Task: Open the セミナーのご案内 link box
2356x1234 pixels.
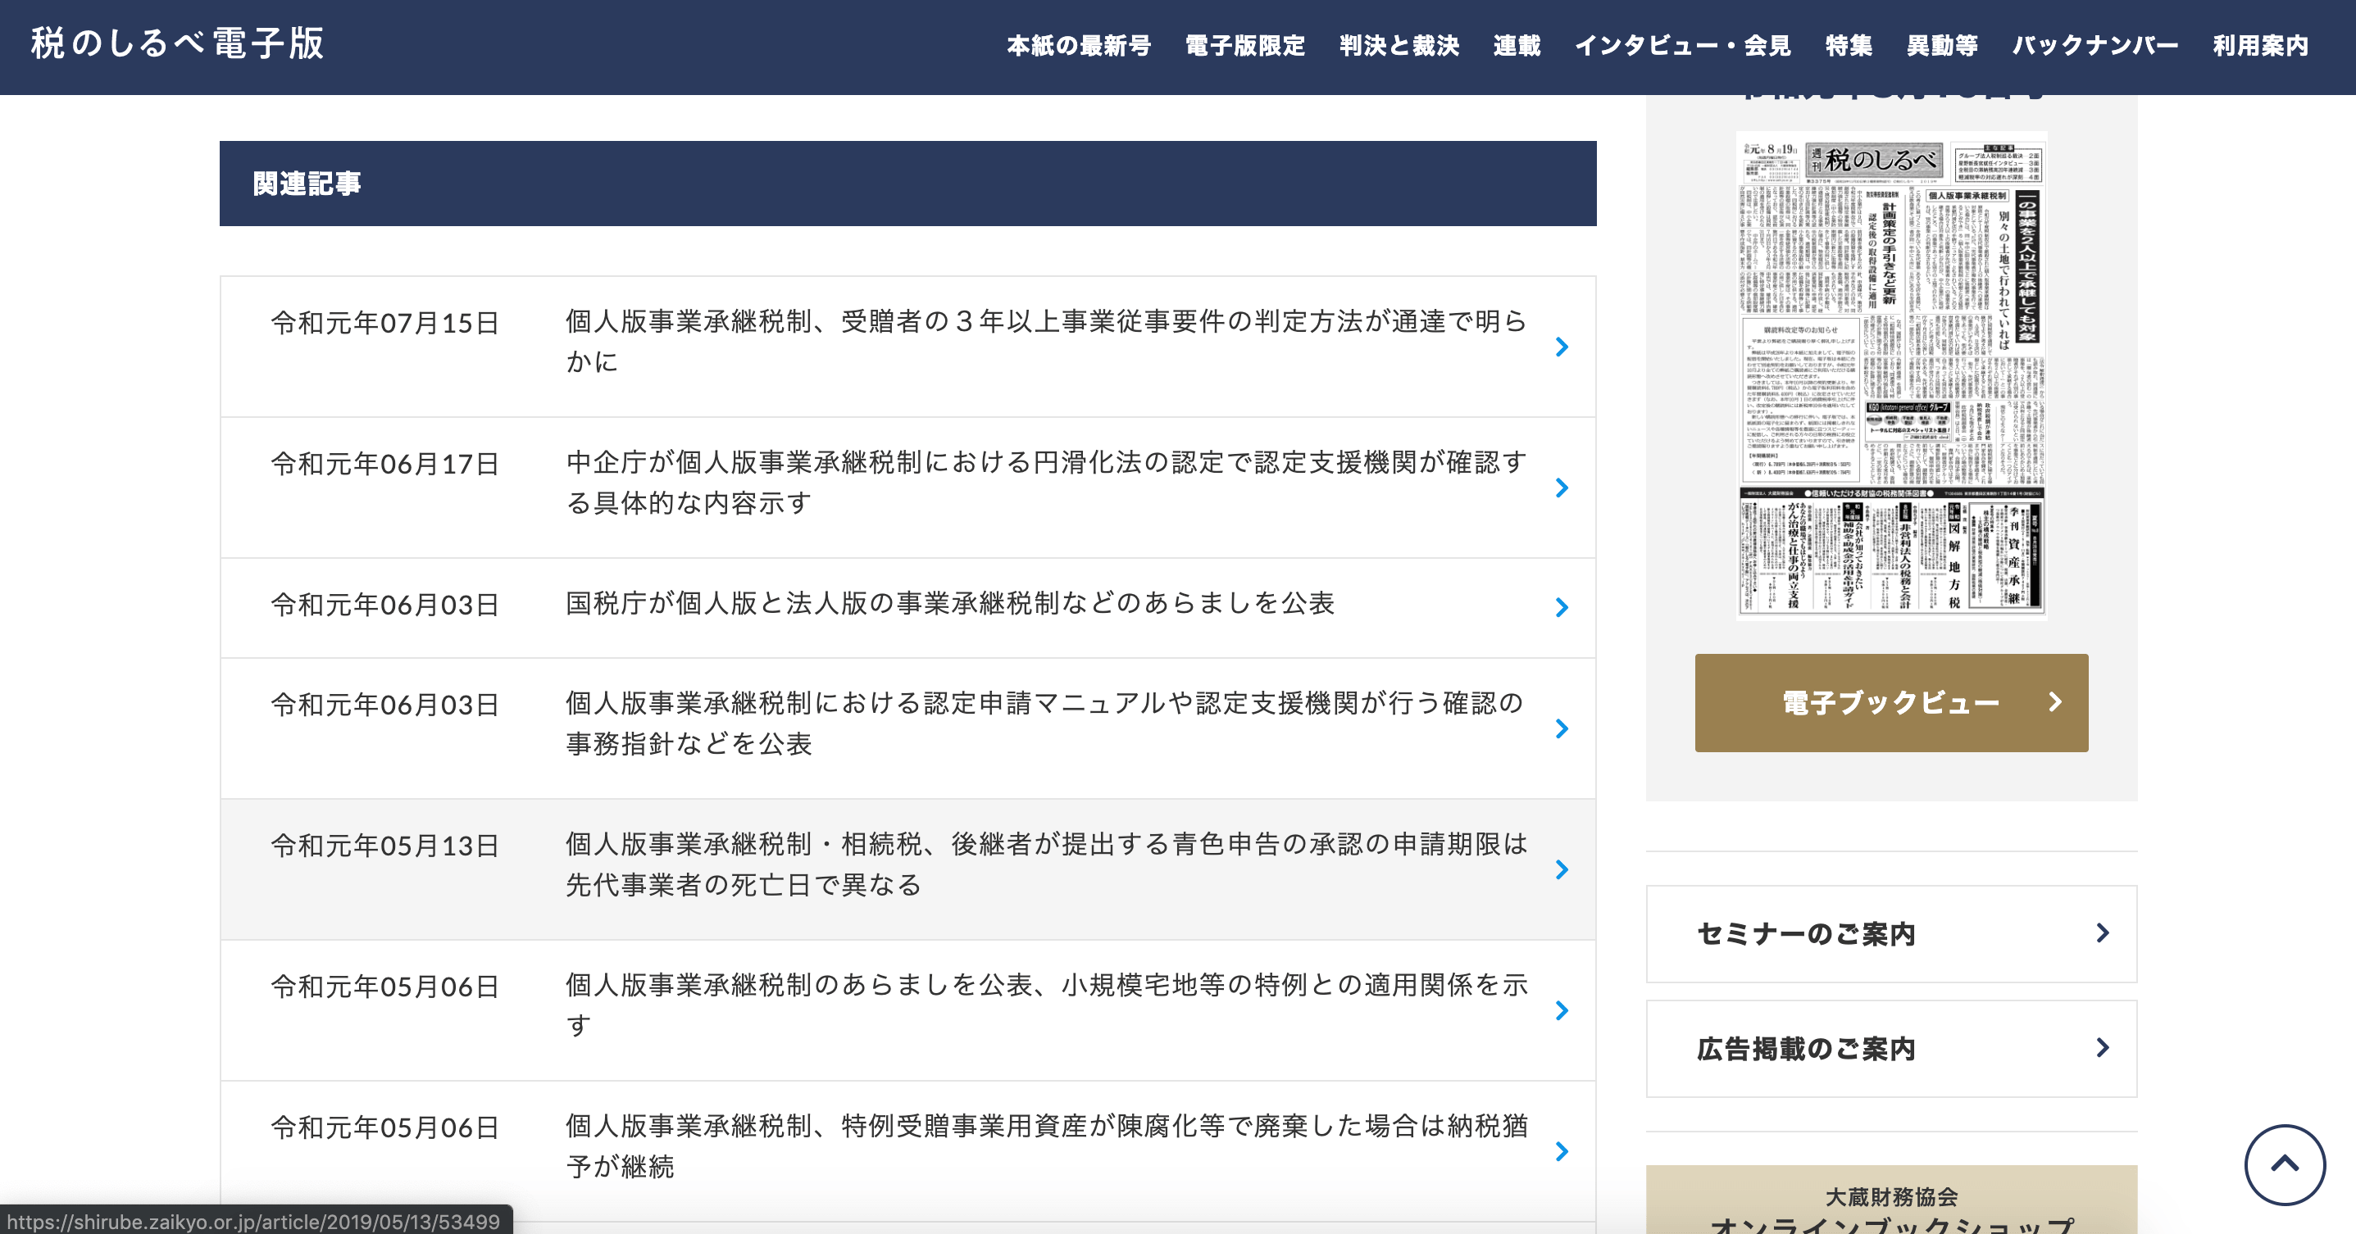Action: (1806, 933)
